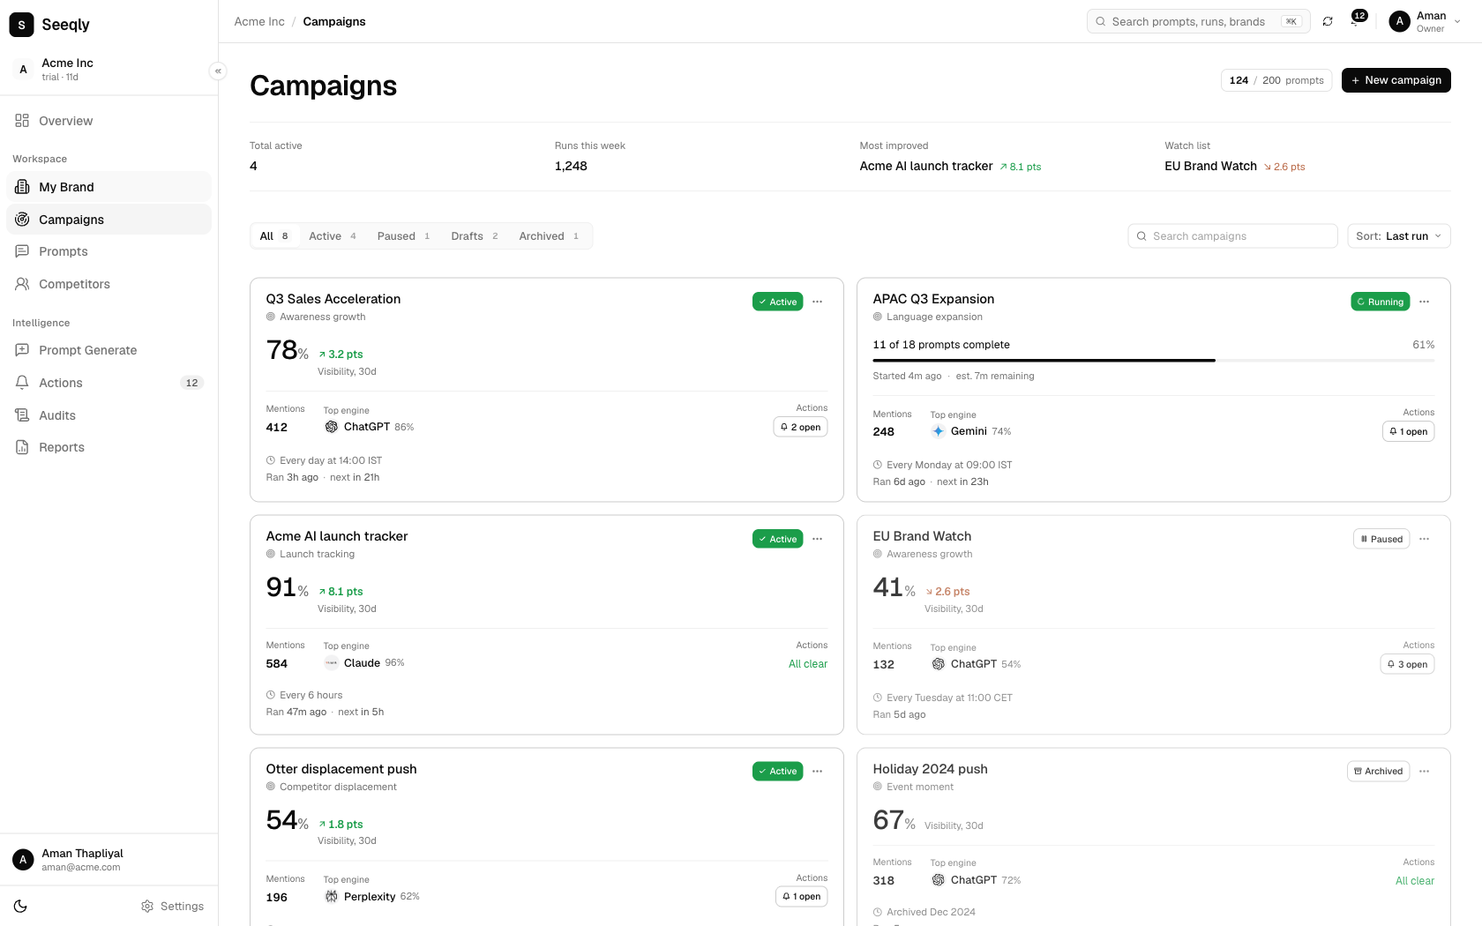Click the Reports document icon in the sidebar
This screenshot has height=926, width=1482.
[22, 447]
